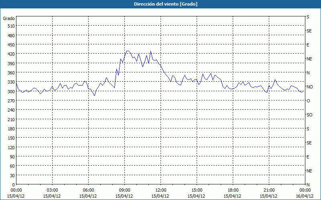This screenshot has height=200, width=321.
Task: Select the 360 degree axis label
Action: coord(12,73)
